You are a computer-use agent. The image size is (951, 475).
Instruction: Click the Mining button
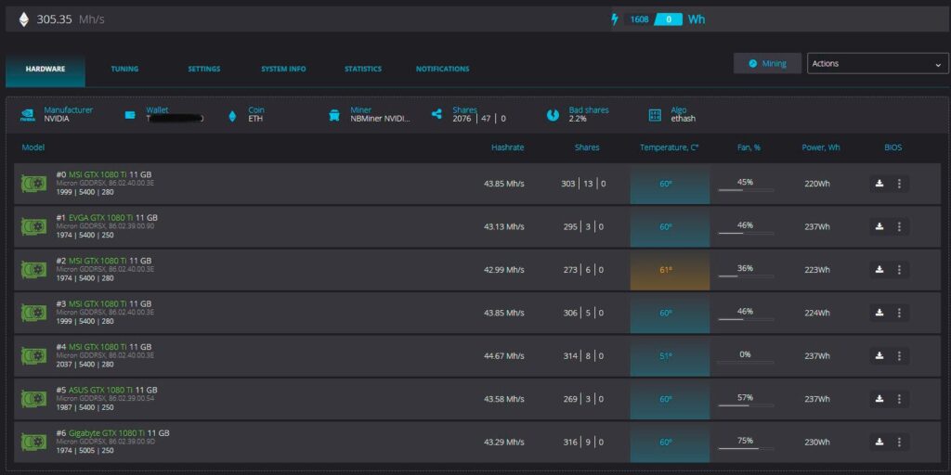point(767,64)
